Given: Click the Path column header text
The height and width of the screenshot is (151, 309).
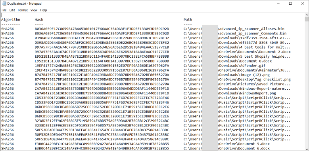Looking at the screenshot, I should [x=188, y=20].
